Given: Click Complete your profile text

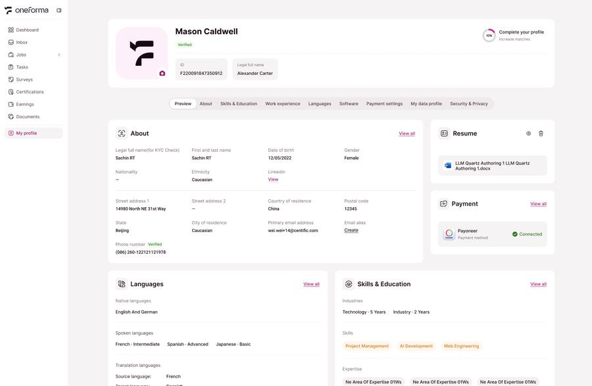Looking at the screenshot, I should pyautogui.click(x=522, y=32).
